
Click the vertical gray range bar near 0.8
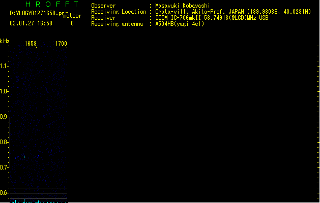pyautogui.click(x=10, y=143)
